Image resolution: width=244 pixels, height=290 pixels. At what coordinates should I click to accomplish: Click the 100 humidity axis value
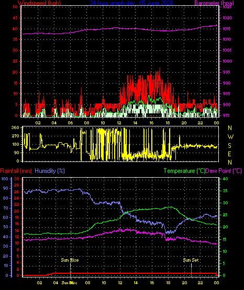5,179
